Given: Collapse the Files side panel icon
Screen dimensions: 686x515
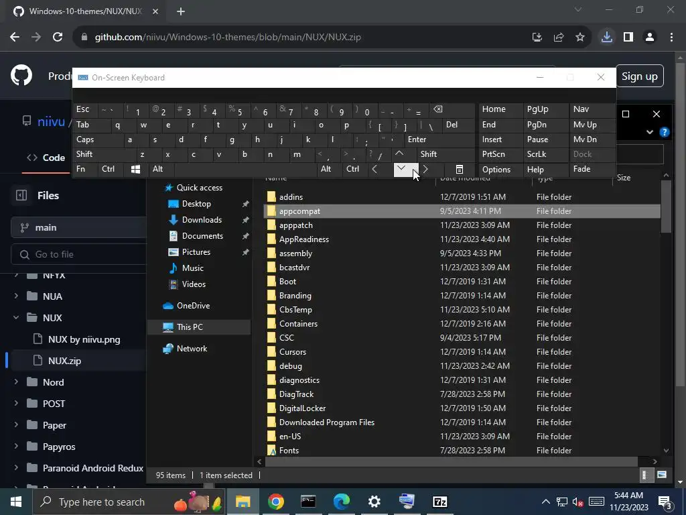Looking at the screenshot, I should 21,195.
